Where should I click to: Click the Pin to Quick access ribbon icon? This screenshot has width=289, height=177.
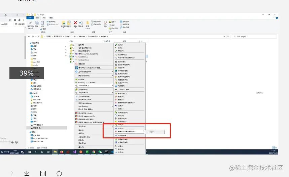pyautogui.click(x=30, y=23)
